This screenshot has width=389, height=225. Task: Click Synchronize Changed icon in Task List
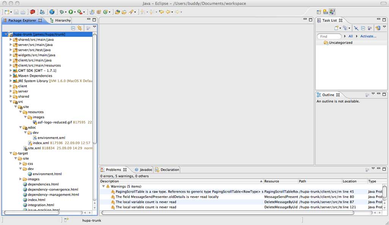pos(378,28)
